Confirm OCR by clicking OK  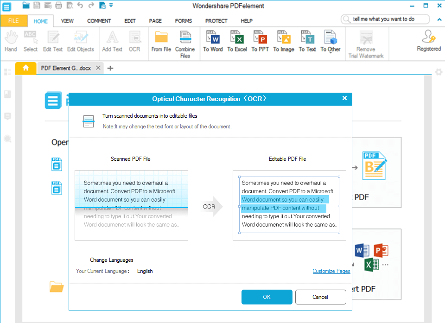(267, 297)
